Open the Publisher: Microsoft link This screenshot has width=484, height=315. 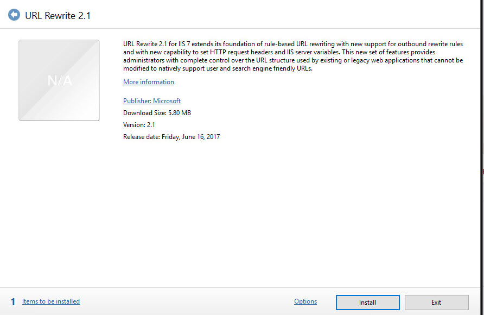pos(152,101)
